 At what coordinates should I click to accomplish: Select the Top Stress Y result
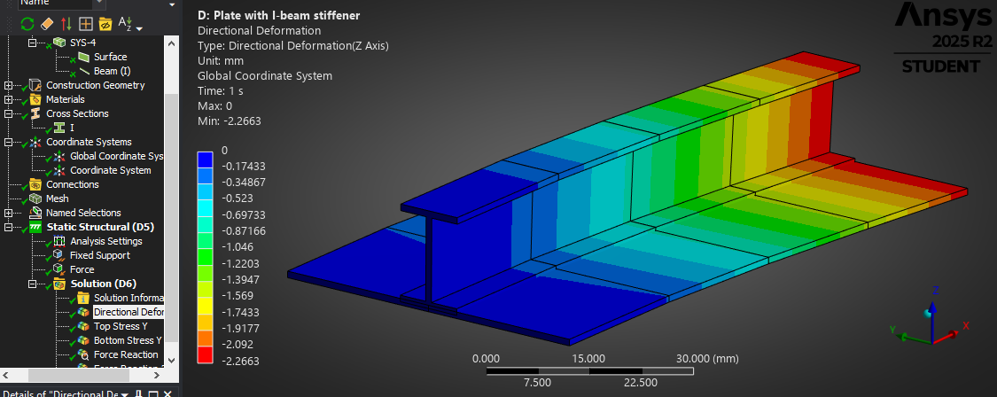coord(121,326)
